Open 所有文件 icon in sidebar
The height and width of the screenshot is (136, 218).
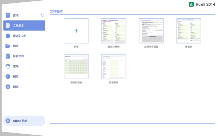tap(8, 56)
